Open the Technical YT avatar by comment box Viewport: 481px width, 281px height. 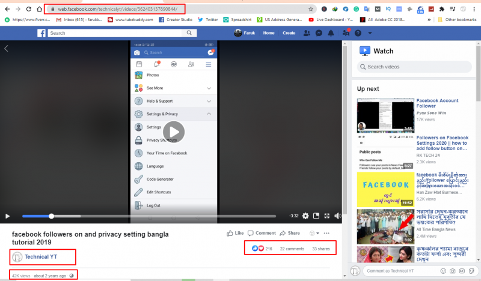pyautogui.click(x=355, y=271)
